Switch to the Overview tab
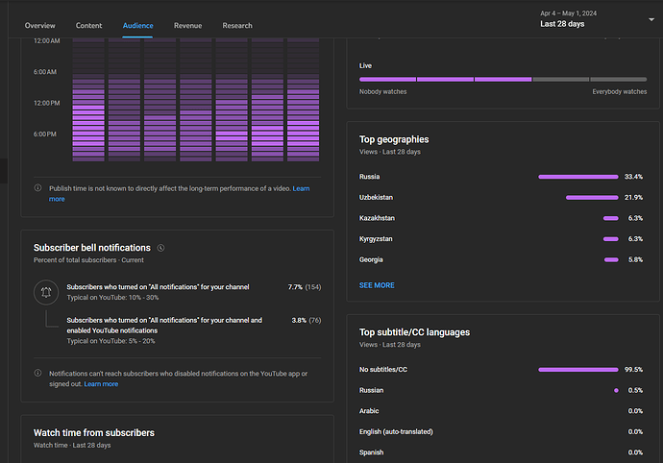 40,25
